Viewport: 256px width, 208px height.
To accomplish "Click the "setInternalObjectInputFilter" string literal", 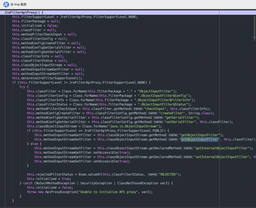I will (x=222, y=157).
